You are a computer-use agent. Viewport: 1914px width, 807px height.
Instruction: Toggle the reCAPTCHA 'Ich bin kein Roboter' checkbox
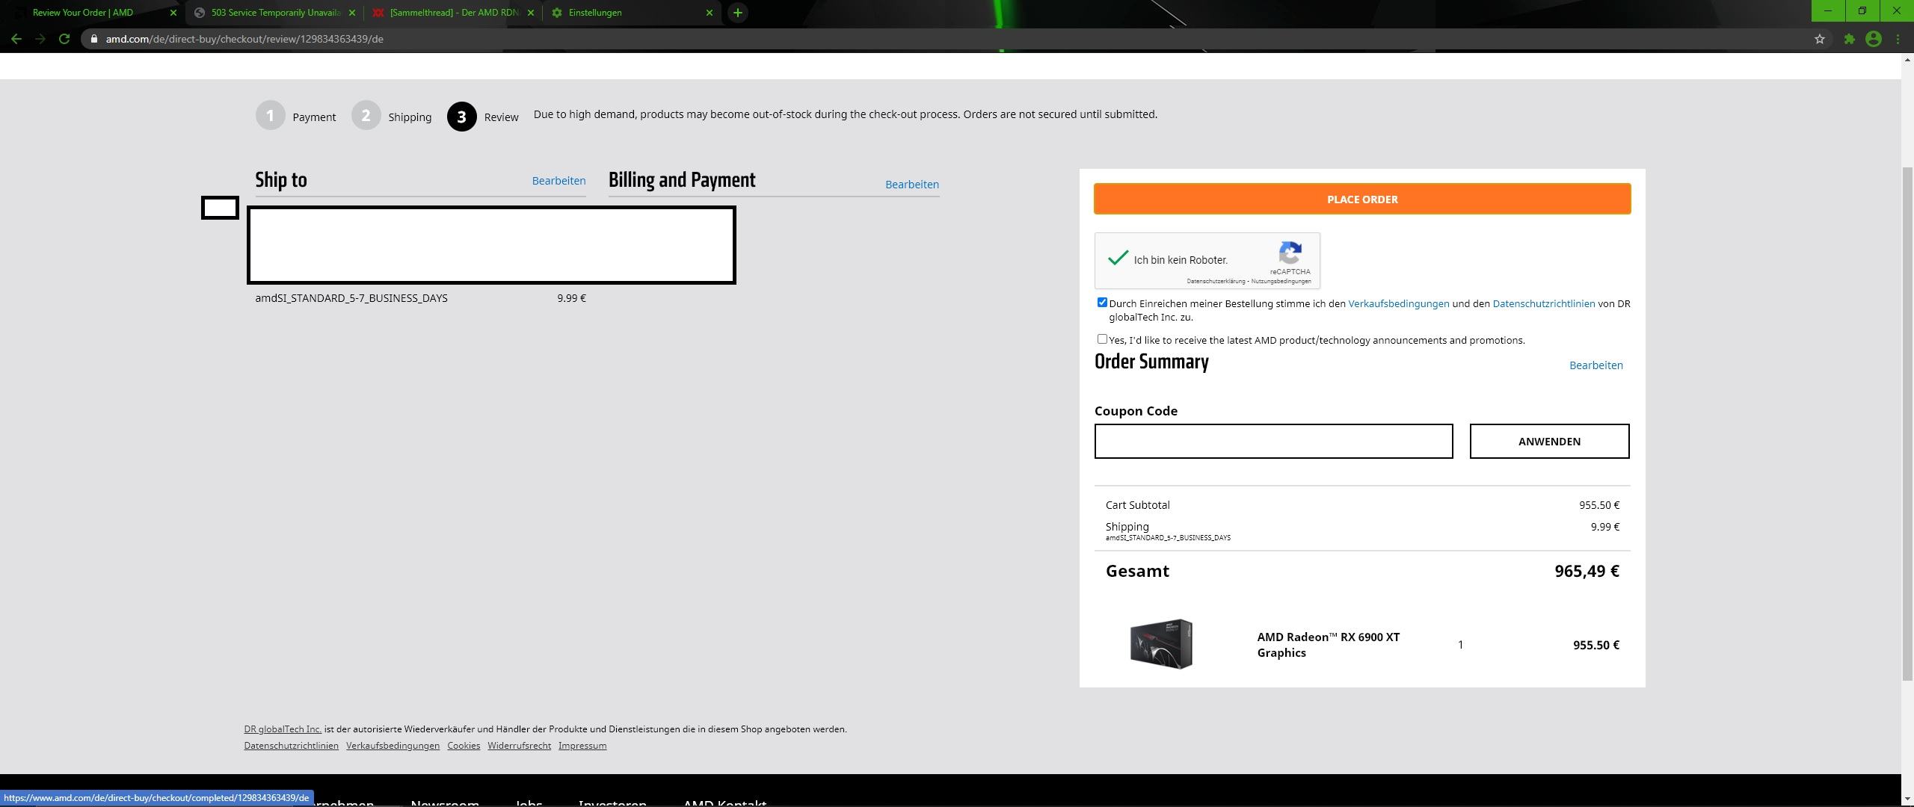(1118, 259)
